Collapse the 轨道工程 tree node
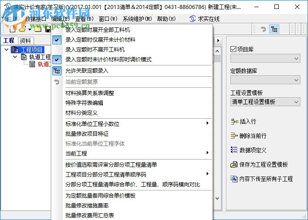This screenshot has height=220, width=308. pyautogui.click(x=15, y=57)
